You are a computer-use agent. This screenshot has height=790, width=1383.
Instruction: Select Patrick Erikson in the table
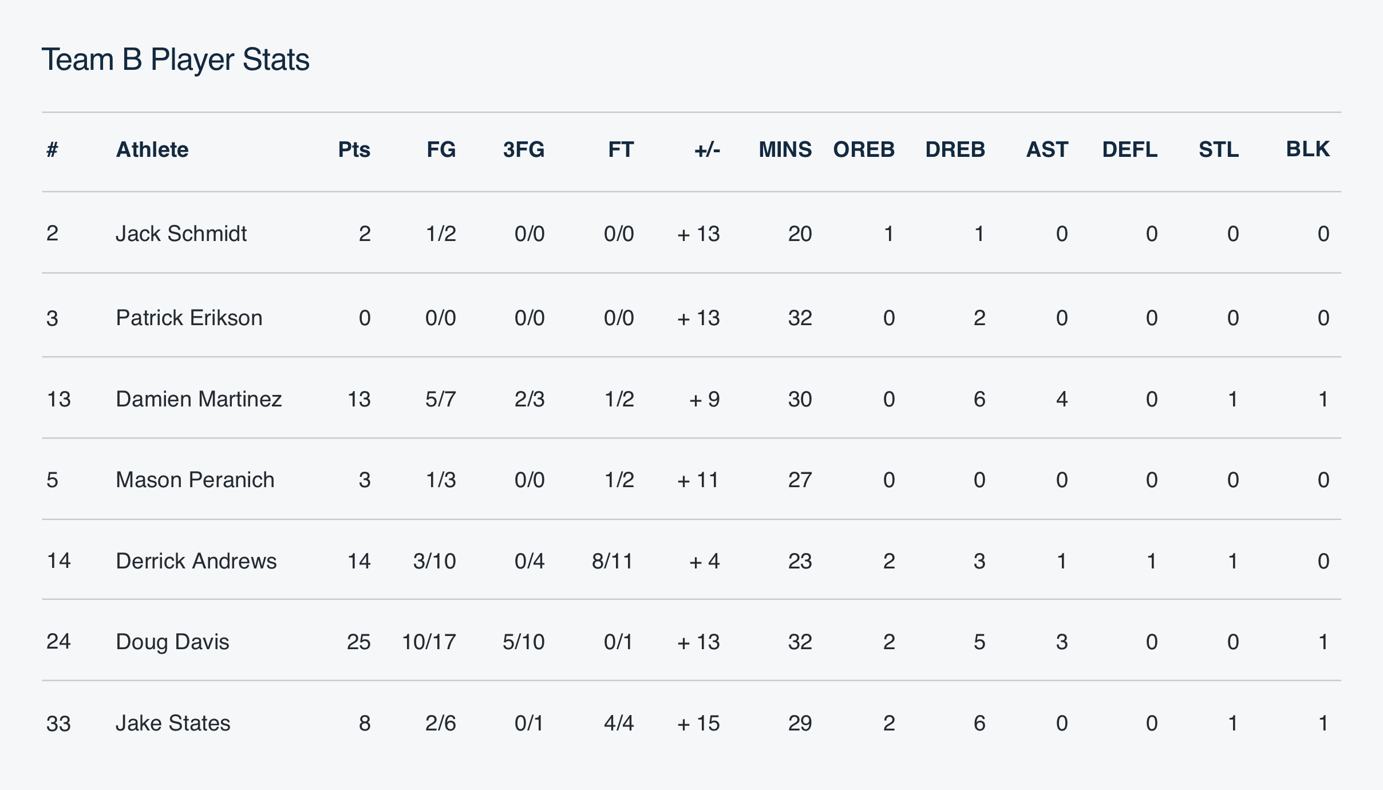tap(189, 318)
